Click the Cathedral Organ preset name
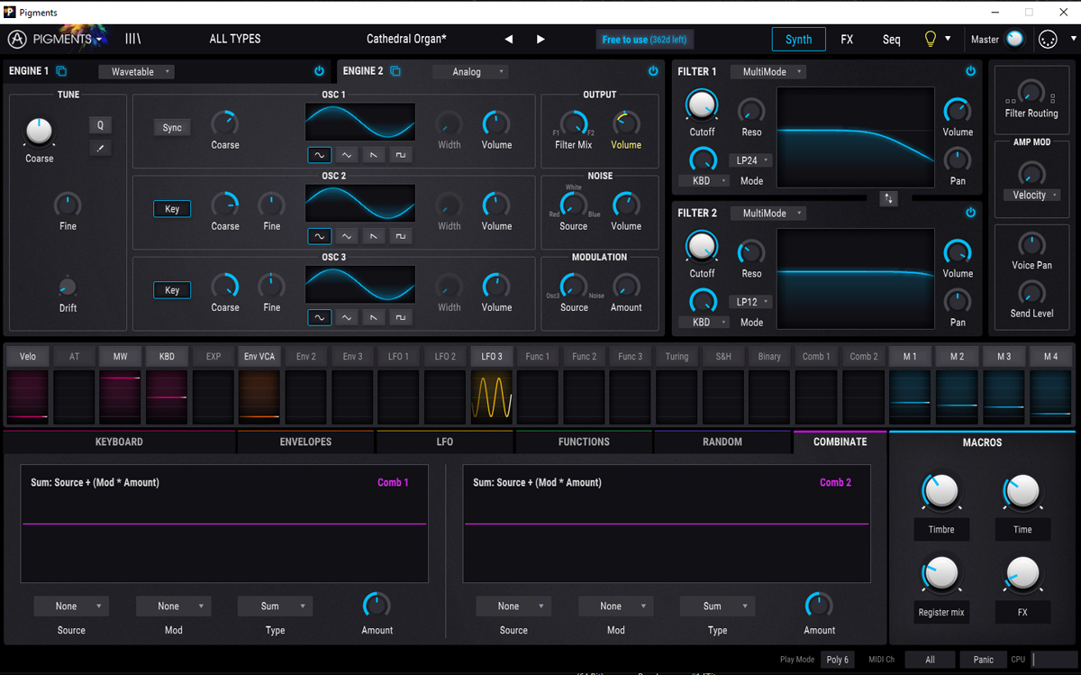The height and width of the screenshot is (675, 1081). [x=406, y=40]
